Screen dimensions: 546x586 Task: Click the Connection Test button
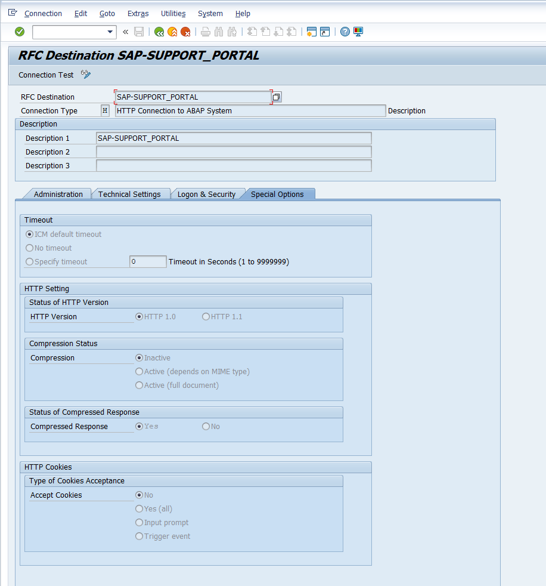coord(46,75)
